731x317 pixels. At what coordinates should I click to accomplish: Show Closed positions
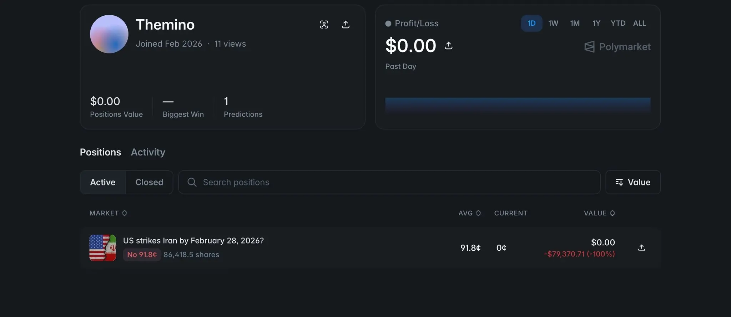[x=149, y=182]
